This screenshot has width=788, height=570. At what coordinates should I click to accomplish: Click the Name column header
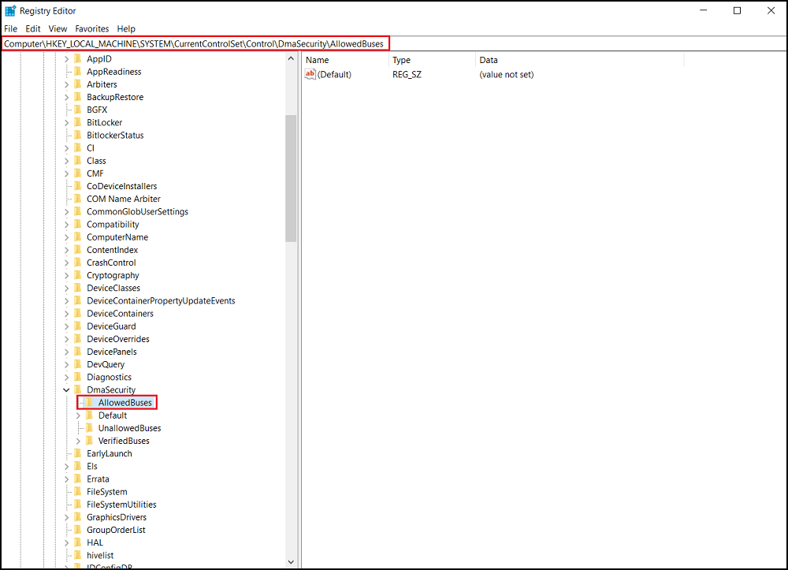click(317, 60)
